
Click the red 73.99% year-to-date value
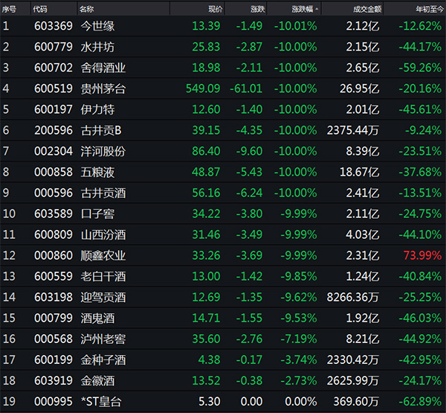[x=423, y=255]
